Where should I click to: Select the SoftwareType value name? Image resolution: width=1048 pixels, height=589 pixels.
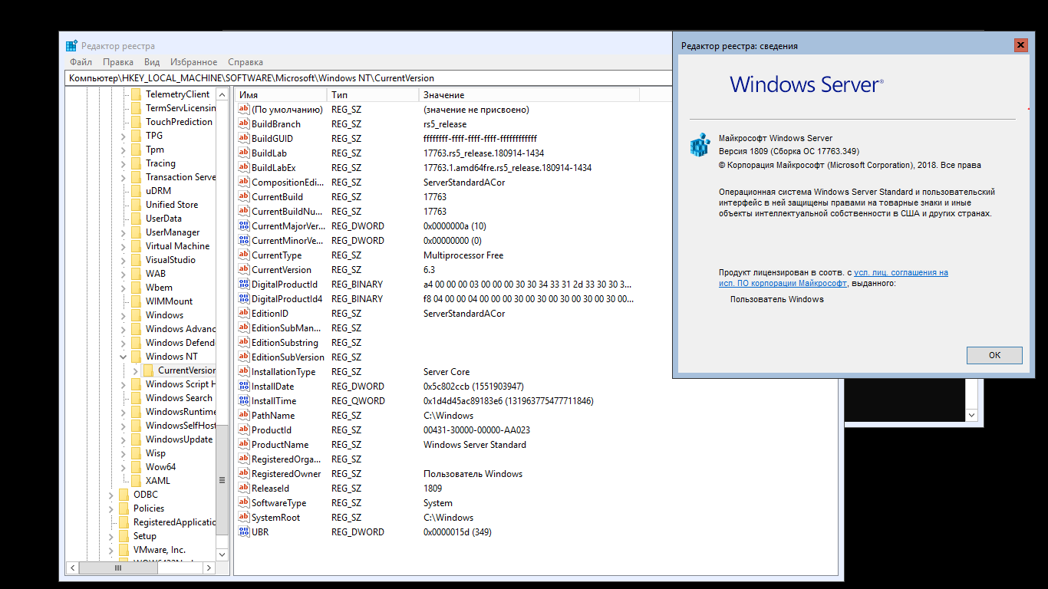[278, 503]
